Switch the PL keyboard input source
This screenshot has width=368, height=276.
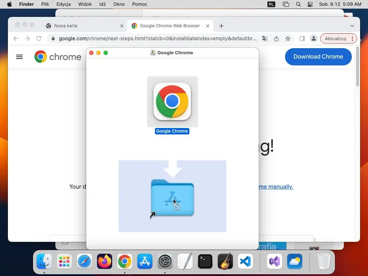click(x=271, y=4)
